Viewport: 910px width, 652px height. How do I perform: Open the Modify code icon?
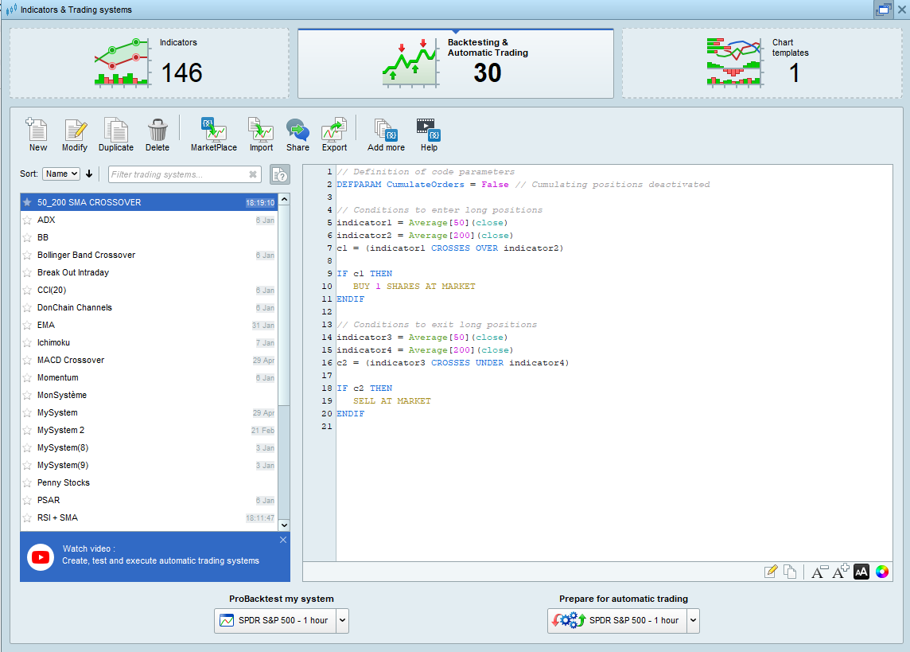point(74,135)
